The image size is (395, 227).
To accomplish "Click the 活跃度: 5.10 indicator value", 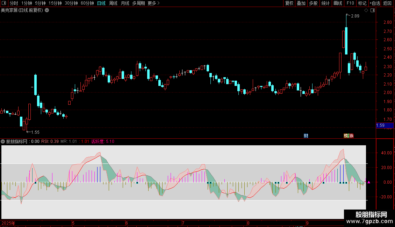I will pos(102,141).
